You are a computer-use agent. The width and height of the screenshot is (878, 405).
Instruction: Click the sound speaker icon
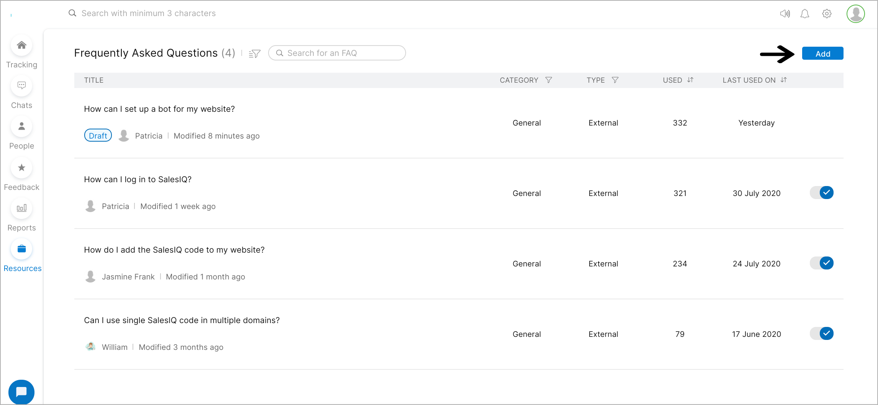(785, 14)
